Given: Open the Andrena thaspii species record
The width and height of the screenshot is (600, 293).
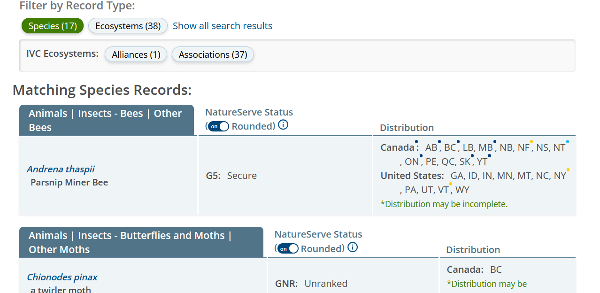Looking at the screenshot, I should [x=61, y=169].
